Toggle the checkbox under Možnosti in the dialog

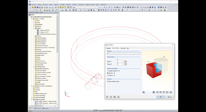tap(108, 81)
